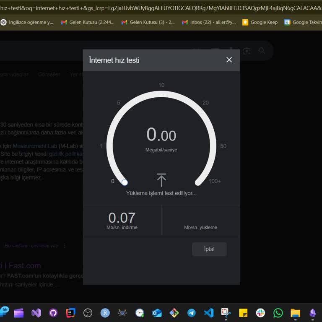Switch to the Görseller tab in the results page
This screenshot has height=322, width=322.
(x=49, y=74)
